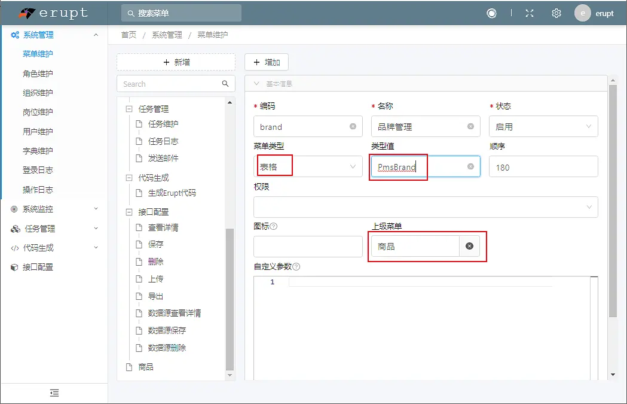Click the 新增 button
This screenshot has height=404, width=627.
(x=176, y=62)
